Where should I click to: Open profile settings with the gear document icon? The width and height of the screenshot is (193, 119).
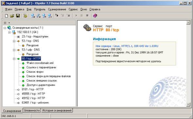(x=25, y=16)
